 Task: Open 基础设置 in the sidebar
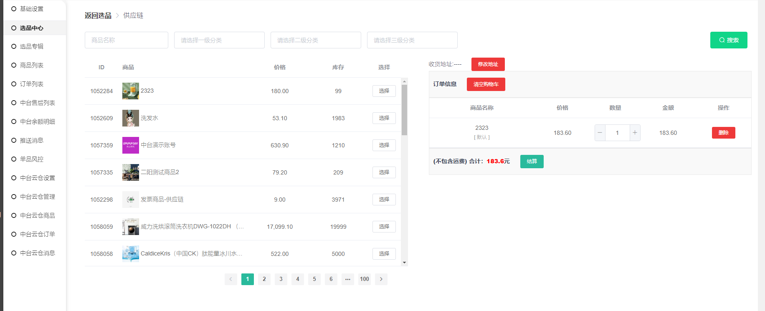click(32, 9)
